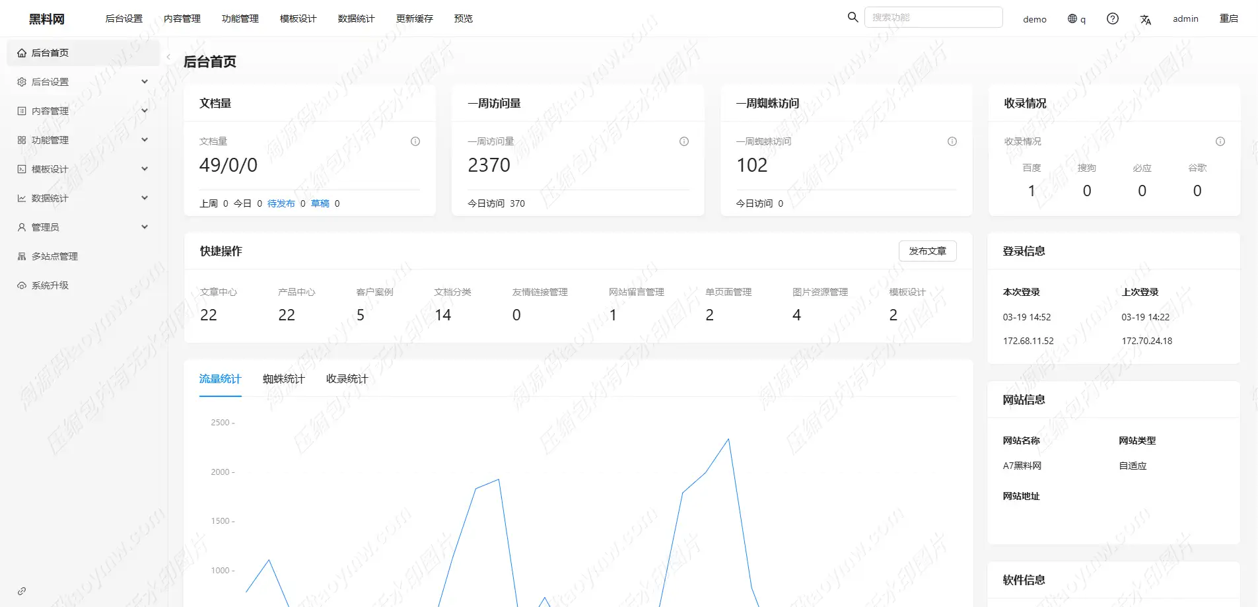Open the 内容管理 top menu
1258x607 pixels.
(182, 18)
